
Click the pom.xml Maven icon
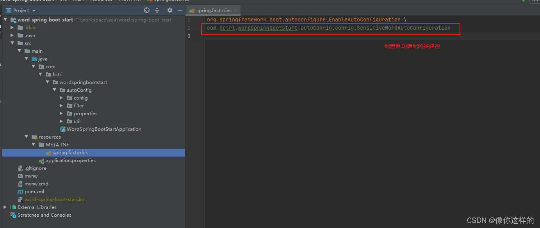[20, 191]
